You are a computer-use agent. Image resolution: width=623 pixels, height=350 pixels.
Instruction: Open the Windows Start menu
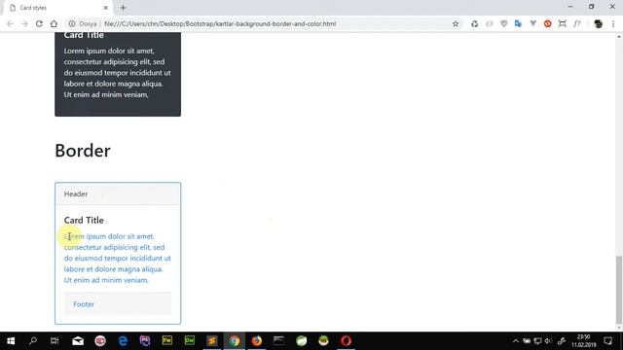tap(11, 341)
